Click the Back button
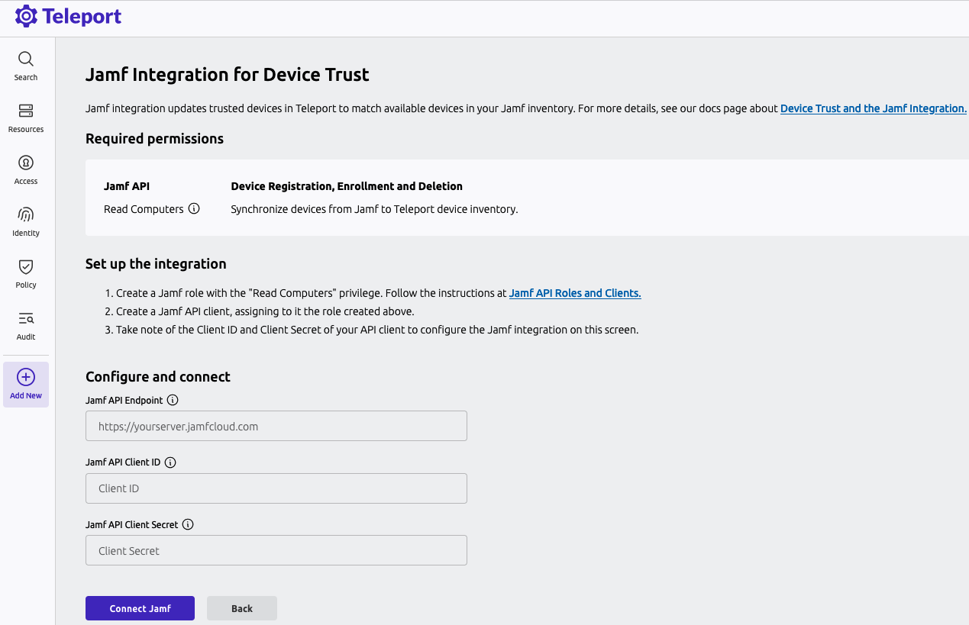The image size is (969, 625). click(241, 608)
